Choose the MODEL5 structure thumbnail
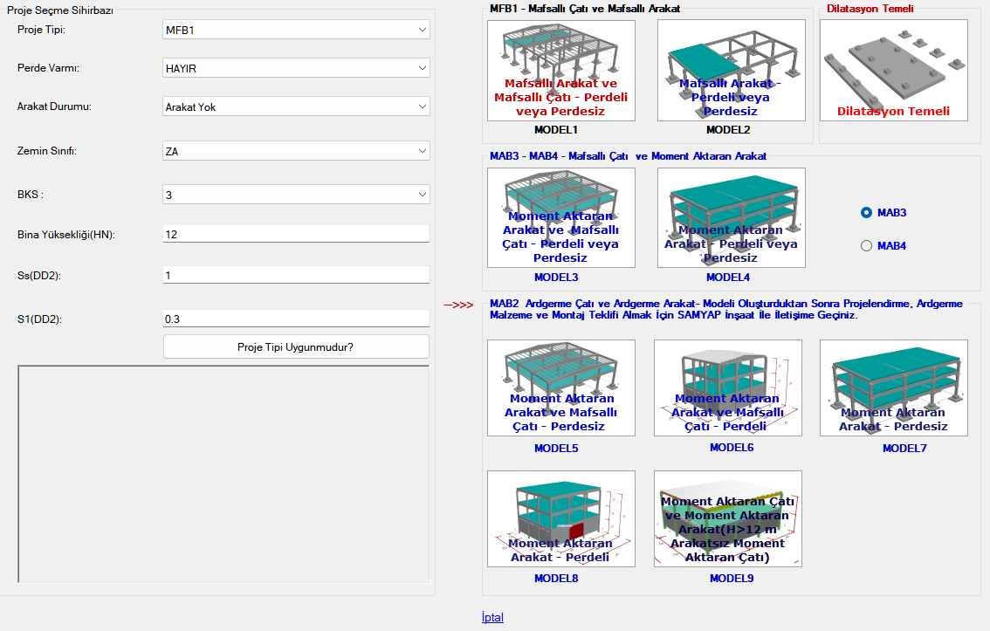990x631 pixels. click(x=560, y=388)
